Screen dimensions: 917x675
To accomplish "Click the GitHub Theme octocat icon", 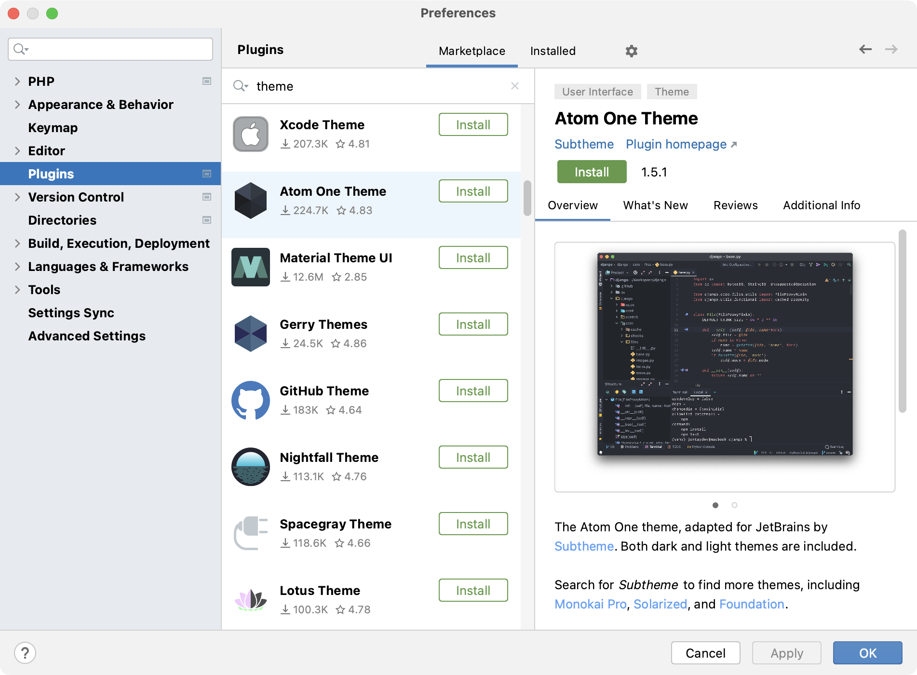I will tap(250, 400).
